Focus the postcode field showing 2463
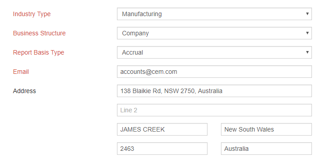 pos(162,149)
